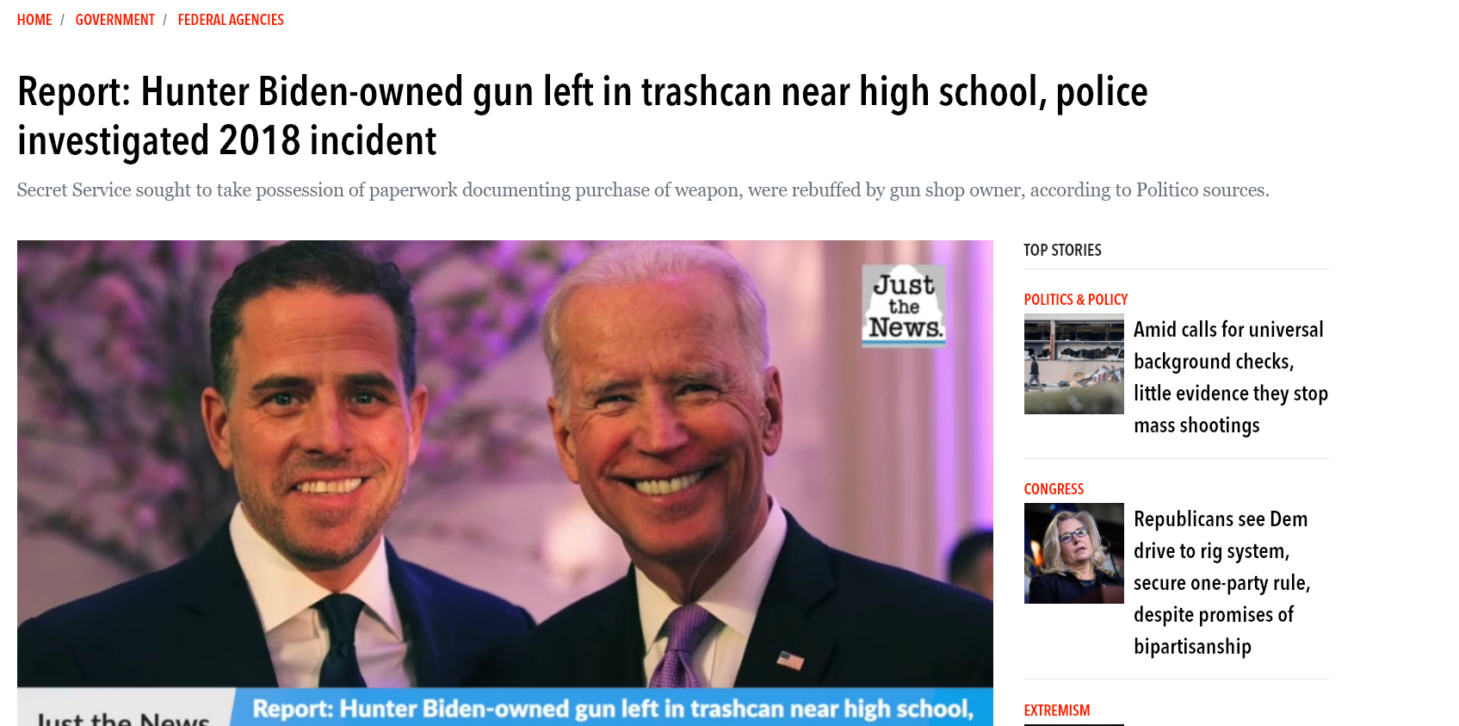
Task: Click 'despite promises of bipartisanship' headline text
Action: [x=1214, y=630]
